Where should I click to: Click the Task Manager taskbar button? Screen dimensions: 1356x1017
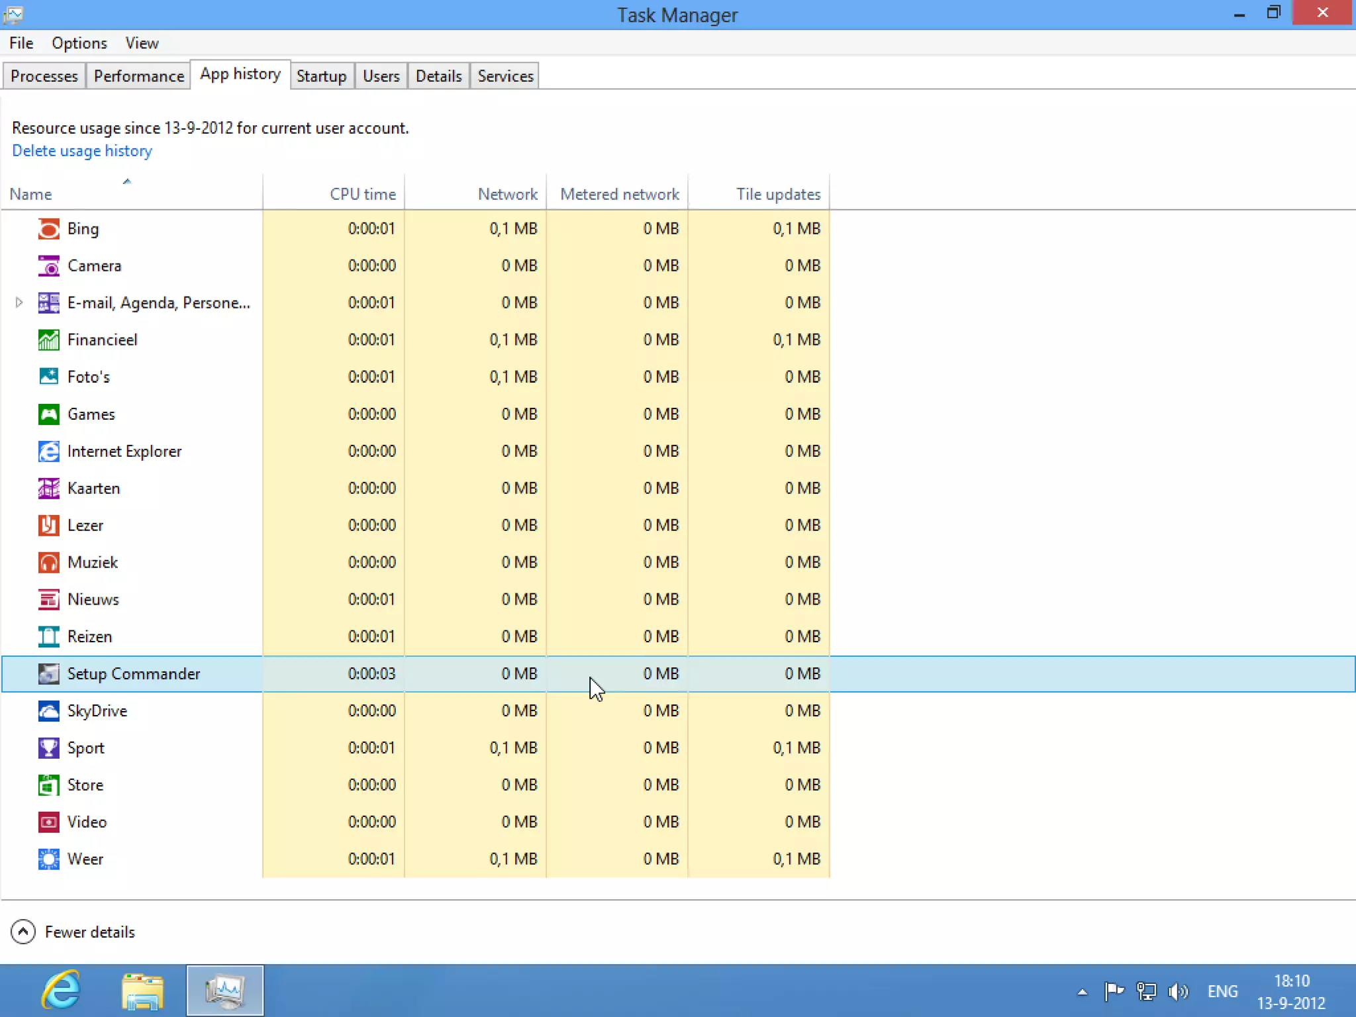[x=225, y=991]
